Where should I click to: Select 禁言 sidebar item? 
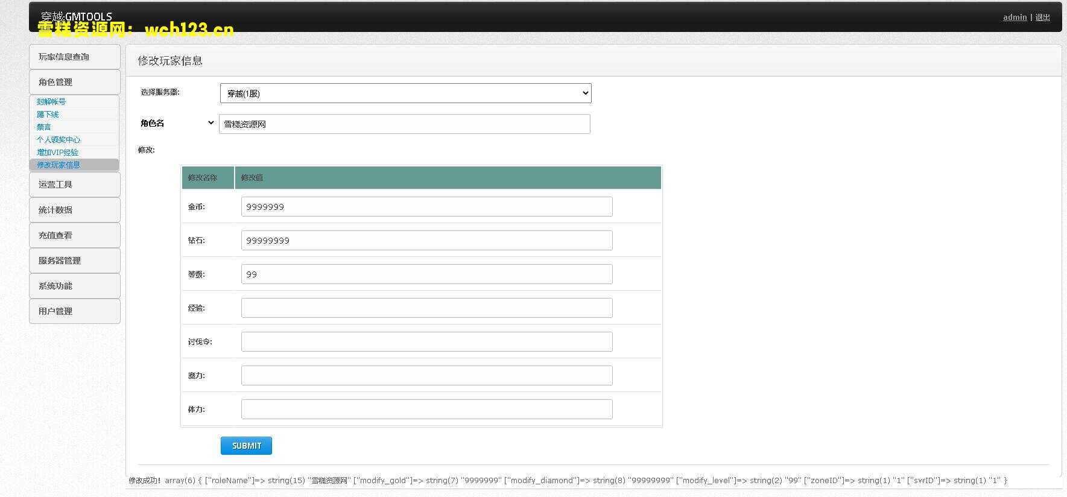(44, 127)
